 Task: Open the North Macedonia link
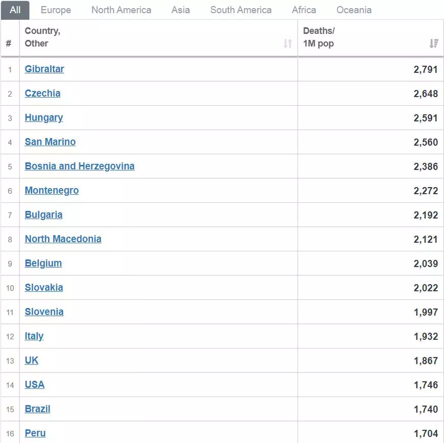tap(63, 239)
